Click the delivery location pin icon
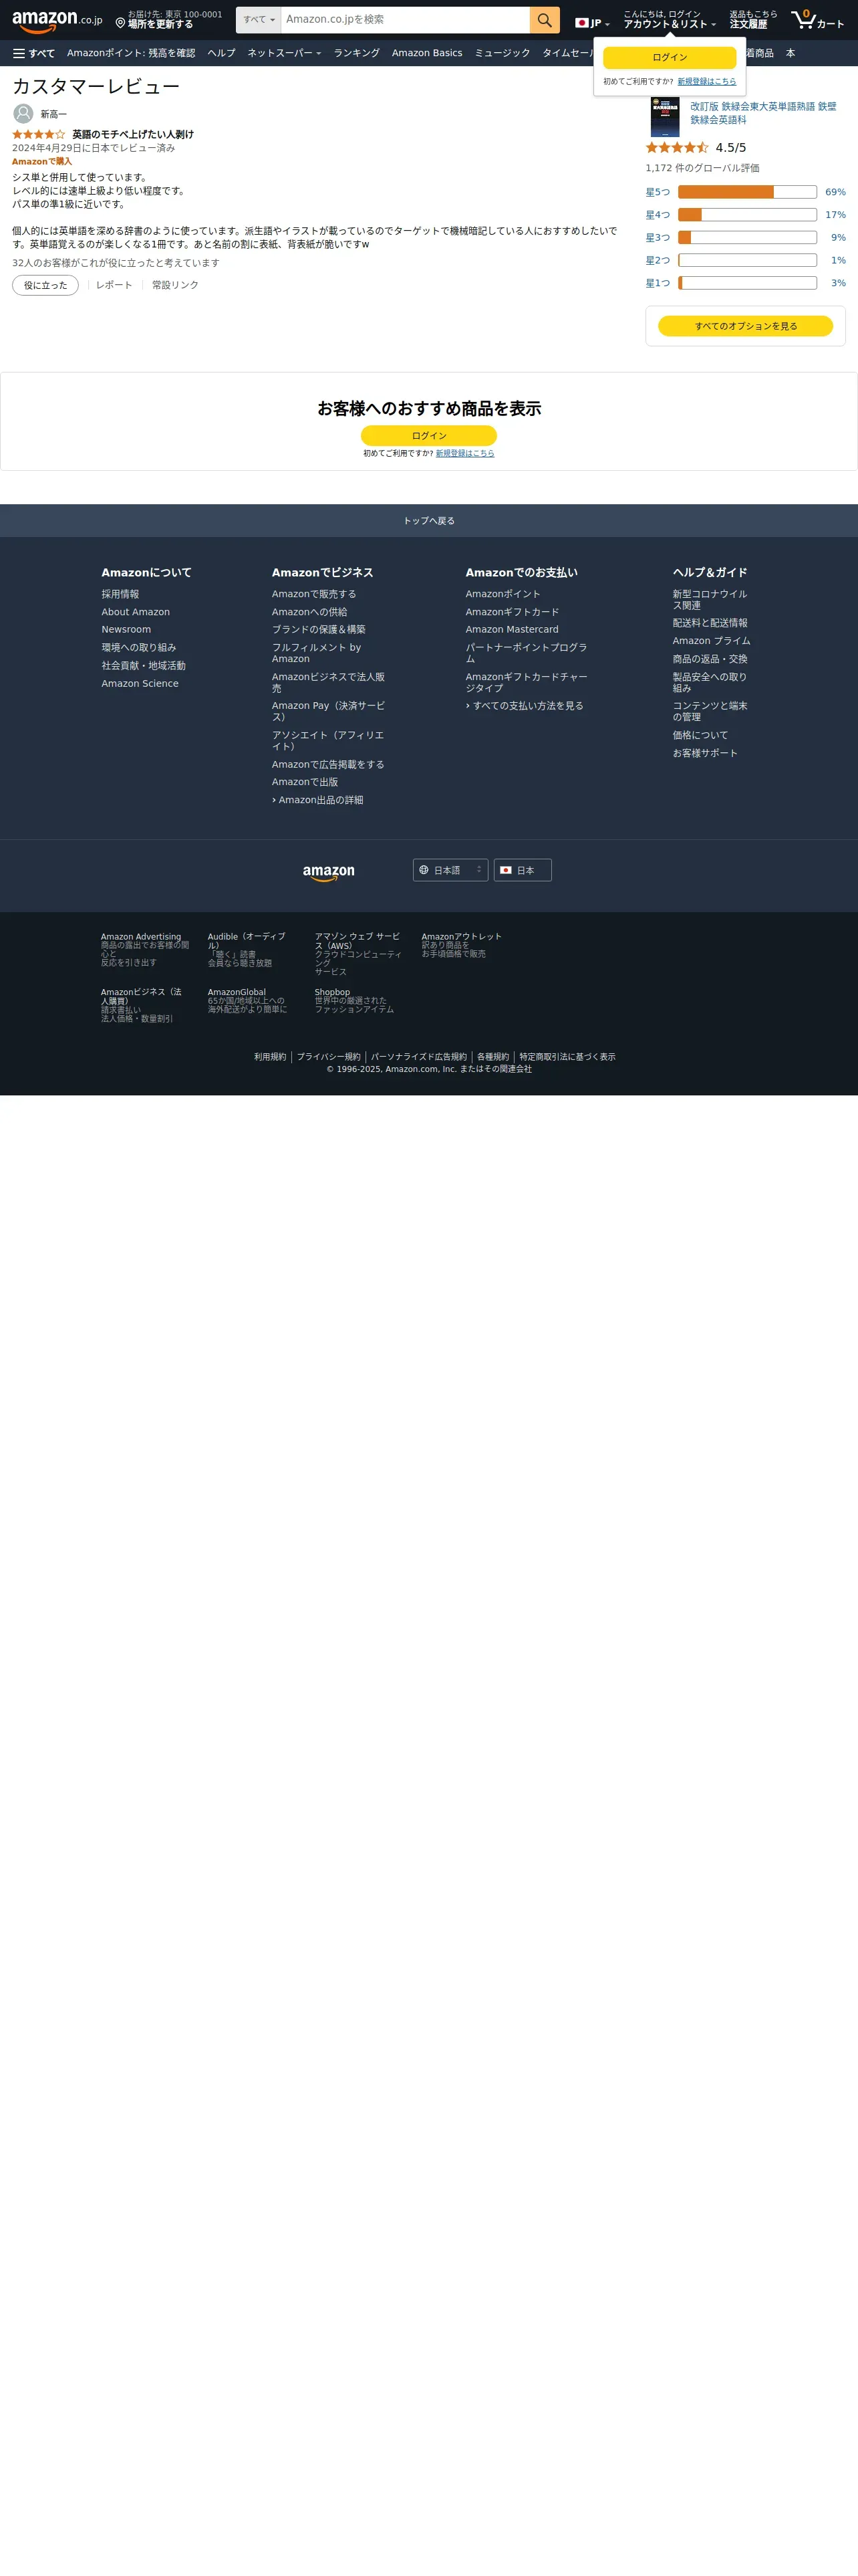 120,23
